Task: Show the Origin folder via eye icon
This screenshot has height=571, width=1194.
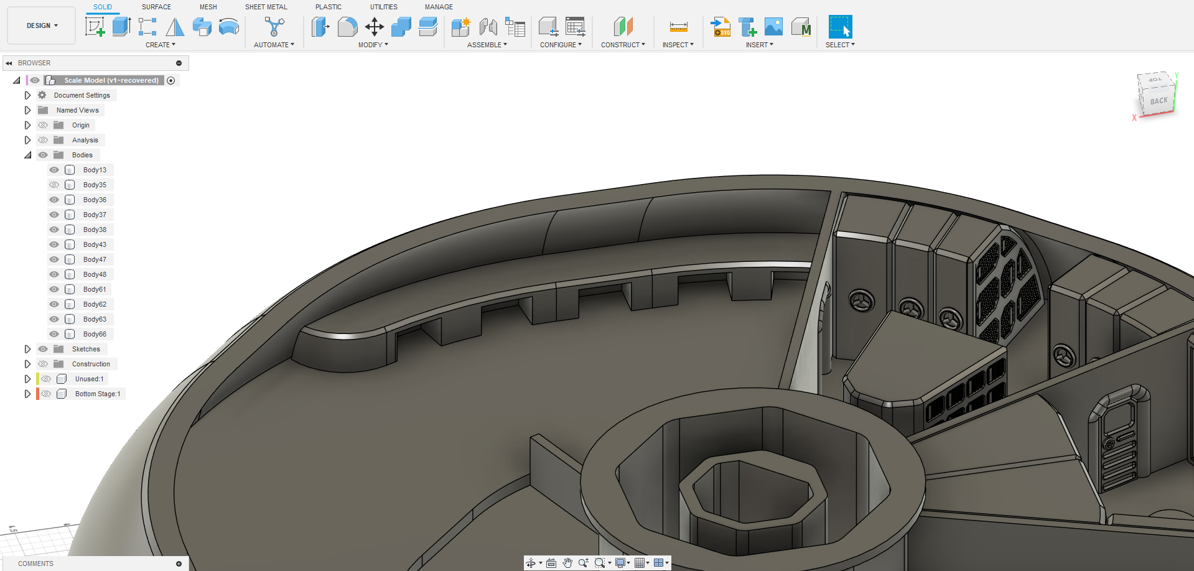Action: tap(43, 125)
